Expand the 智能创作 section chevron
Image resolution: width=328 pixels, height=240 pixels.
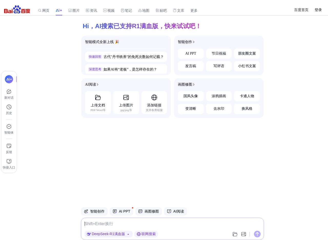[x=194, y=42]
